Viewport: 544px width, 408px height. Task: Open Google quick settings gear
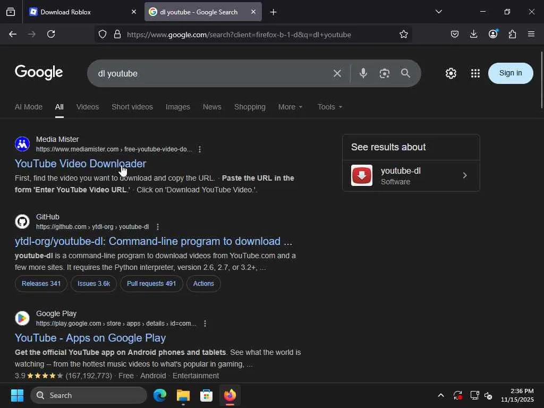[450, 73]
